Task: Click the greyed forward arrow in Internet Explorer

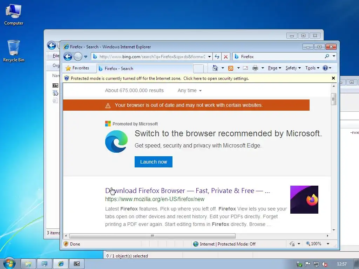Action: click(78, 56)
